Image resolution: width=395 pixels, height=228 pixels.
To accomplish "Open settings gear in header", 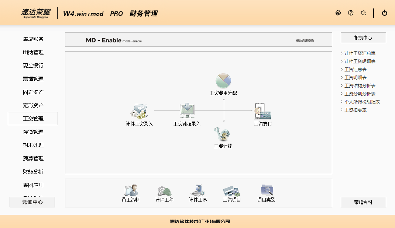I will click(338, 13).
